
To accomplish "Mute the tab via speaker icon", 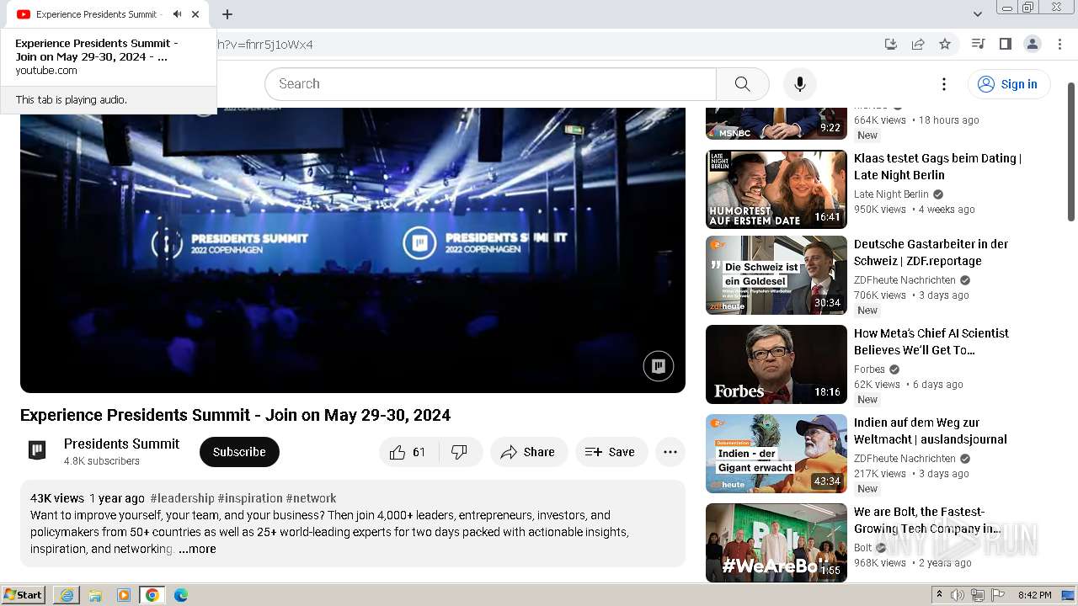I will click(177, 14).
